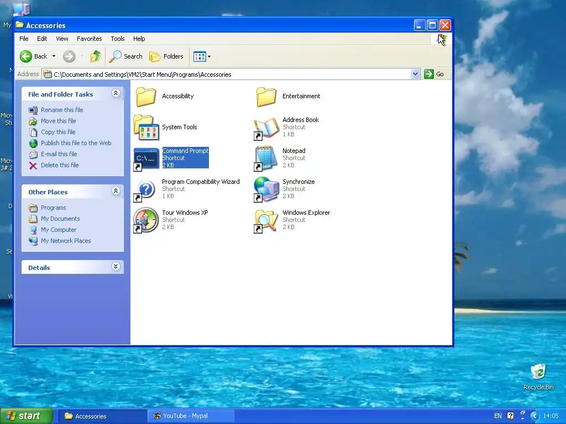566x424 pixels.
Task: Select the Synchronize name text
Action: click(298, 182)
